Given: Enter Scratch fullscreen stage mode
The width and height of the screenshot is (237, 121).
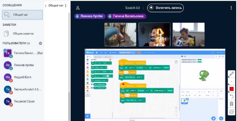Looking at the screenshot, I should (223, 57).
